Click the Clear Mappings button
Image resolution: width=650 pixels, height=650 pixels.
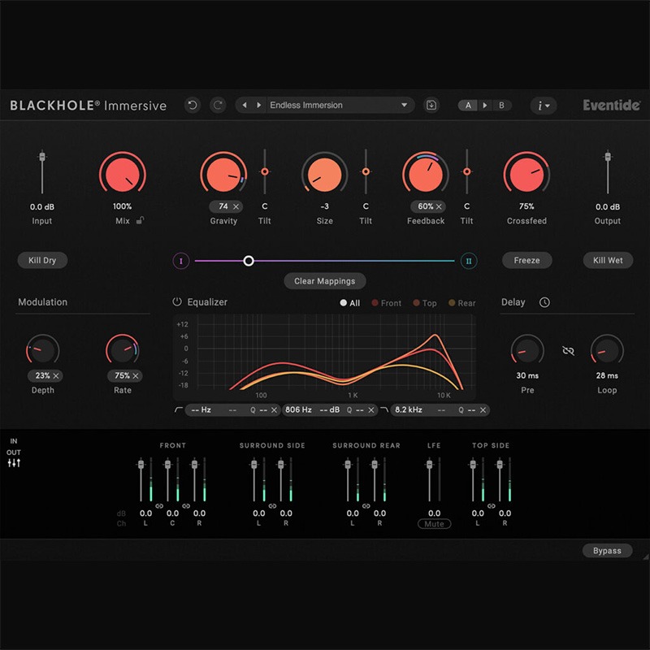[x=324, y=281]
